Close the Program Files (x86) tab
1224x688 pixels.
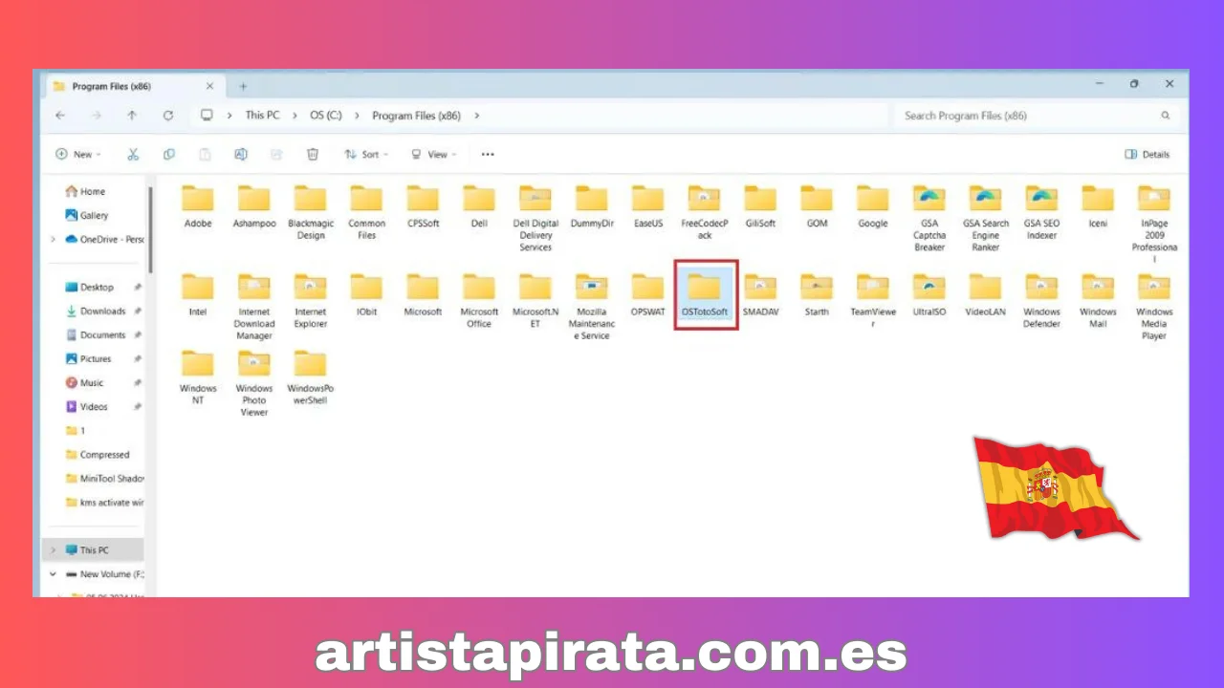(x=209, y=86)
